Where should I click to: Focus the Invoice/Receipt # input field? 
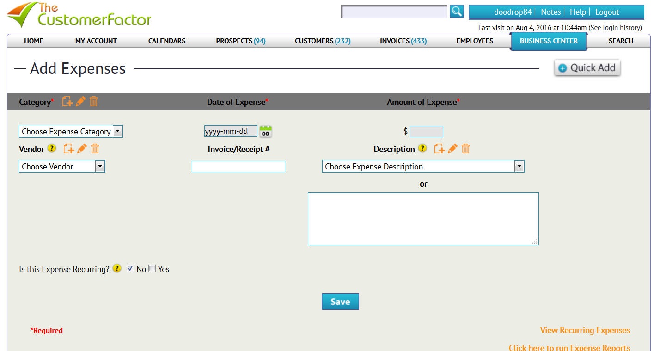[238, 167]
